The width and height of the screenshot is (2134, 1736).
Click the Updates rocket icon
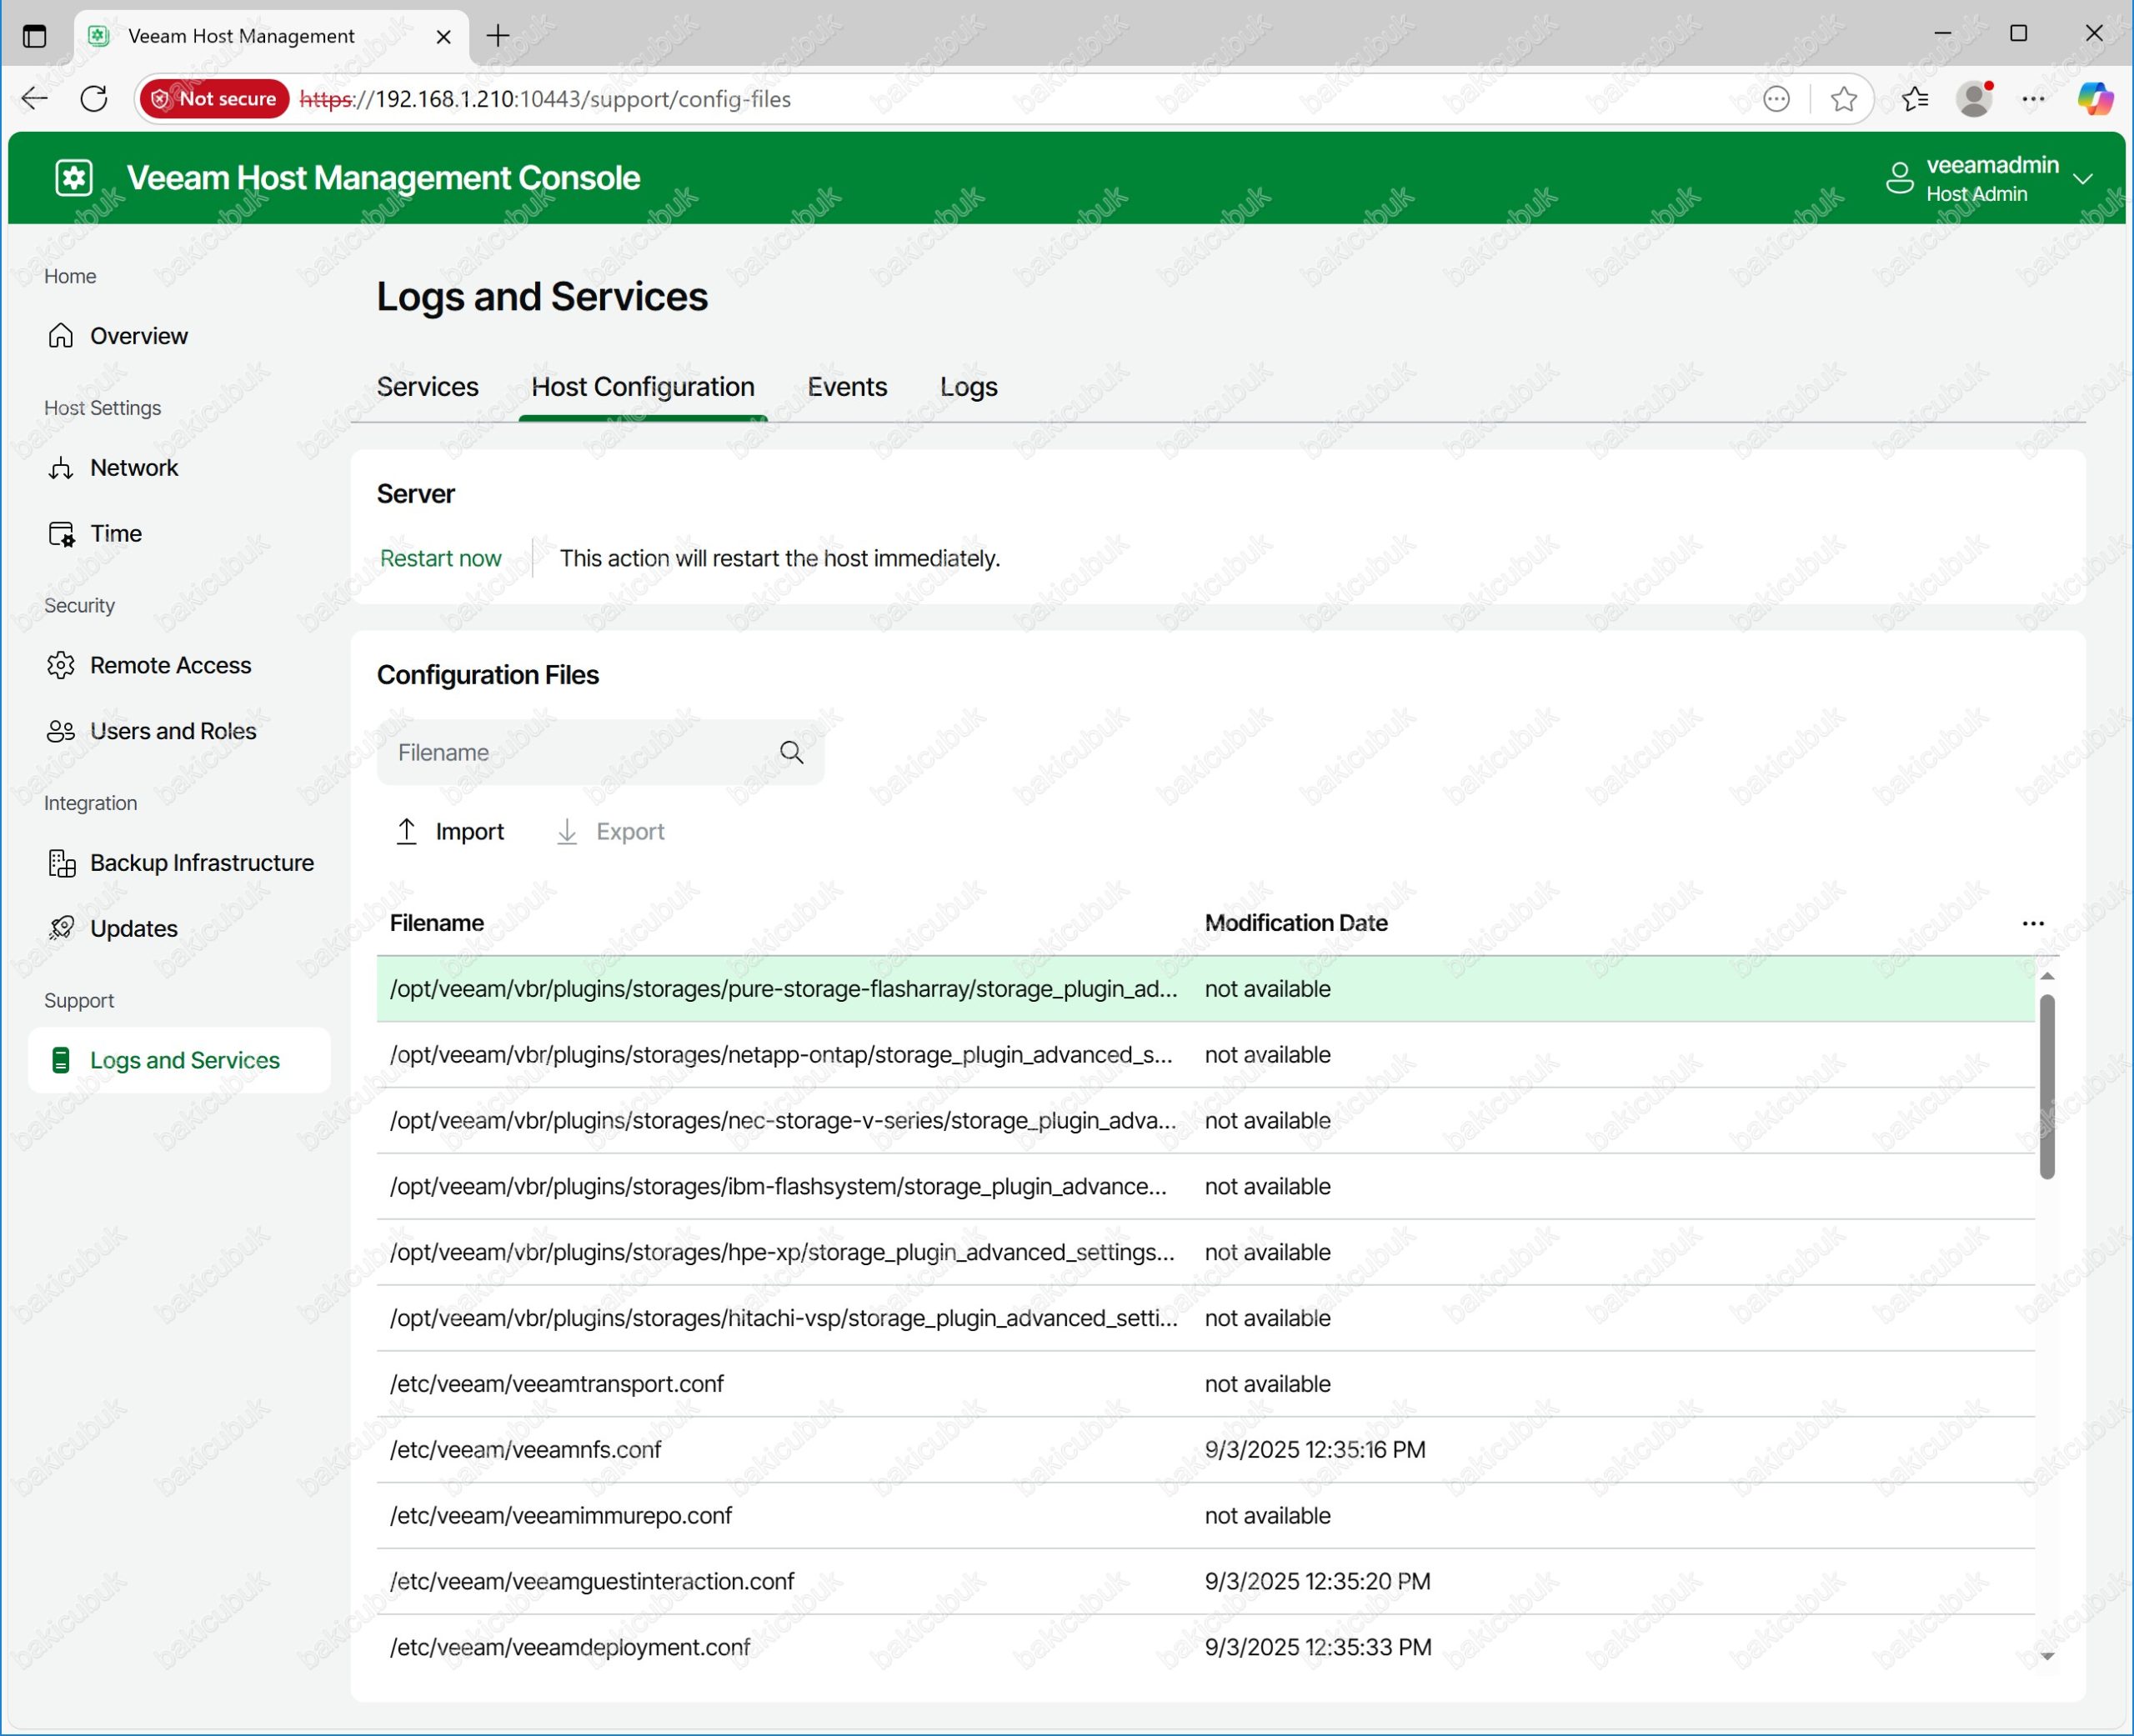[x=61, y=928]
